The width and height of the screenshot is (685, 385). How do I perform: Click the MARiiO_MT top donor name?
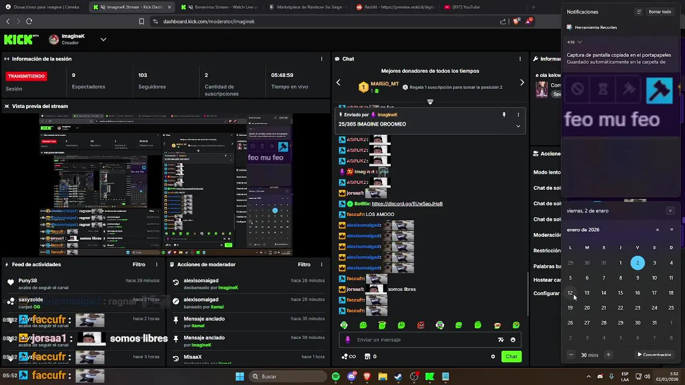coord(385,84)
